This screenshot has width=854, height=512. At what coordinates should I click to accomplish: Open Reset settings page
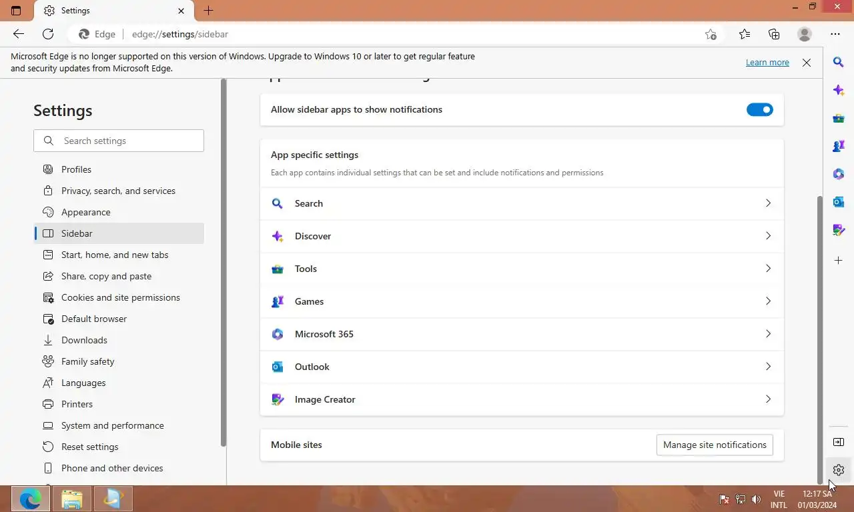[x=119, y=447]
